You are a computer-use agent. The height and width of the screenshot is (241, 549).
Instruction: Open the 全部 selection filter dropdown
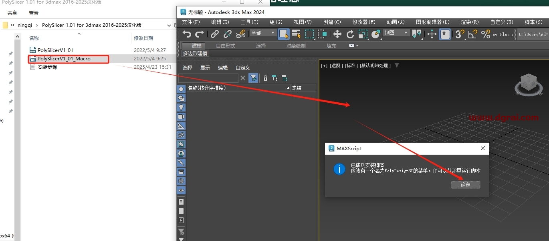tap(263, 33)
